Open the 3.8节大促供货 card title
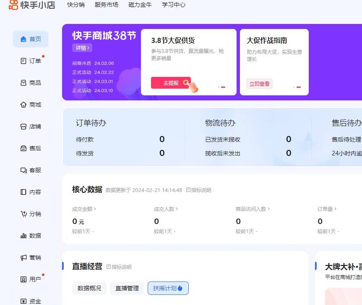This screenshot has width=362, height=305. (x=173, y=40)
